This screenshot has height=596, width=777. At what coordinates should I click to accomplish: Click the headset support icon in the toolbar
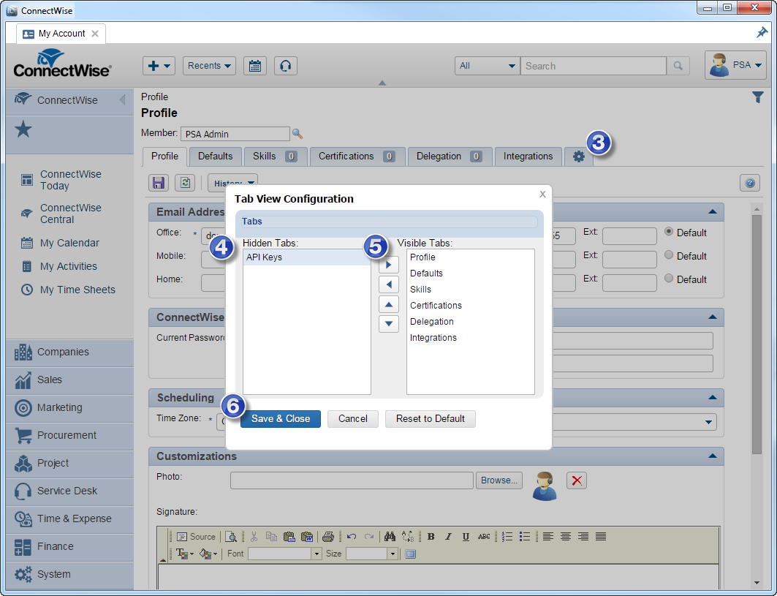click(x=285, y=66)
